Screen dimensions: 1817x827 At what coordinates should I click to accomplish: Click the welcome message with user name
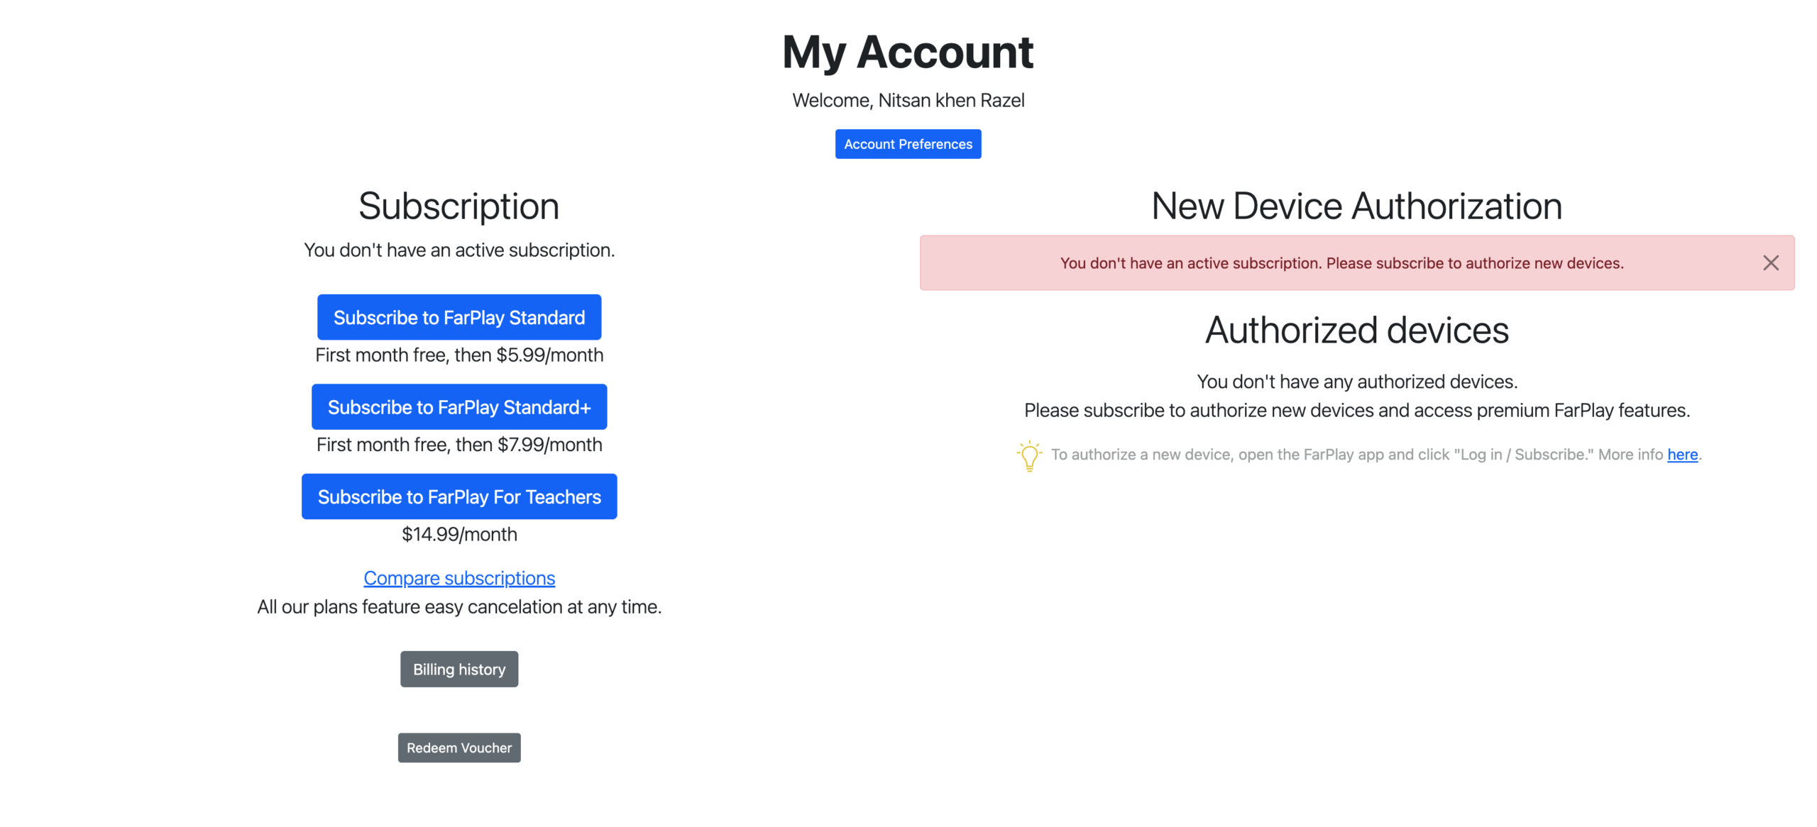pos(908,101)
